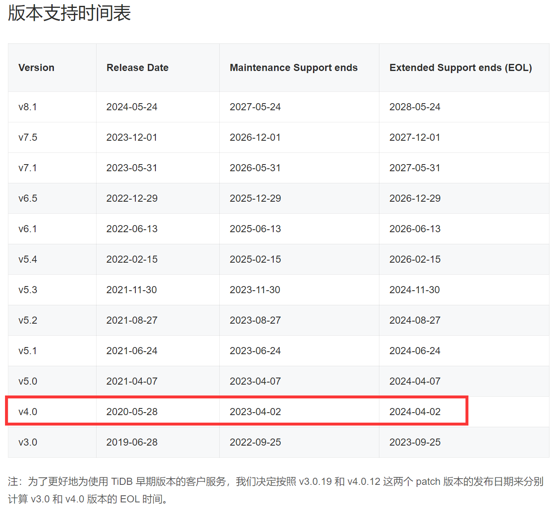
Task: Click the v4.0 release date 2020-05-28
Action: pyautogui.click(x=132, y=412)
